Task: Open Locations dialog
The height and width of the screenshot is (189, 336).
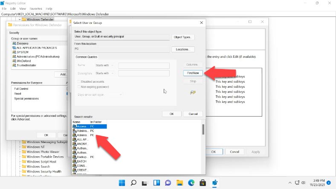Action: click(x=183, y=49)
